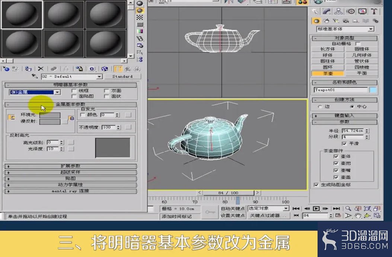Screen dimensions: 392x257
Task: Enable the 面贴图 checkbox
Action: coord(74,96)
